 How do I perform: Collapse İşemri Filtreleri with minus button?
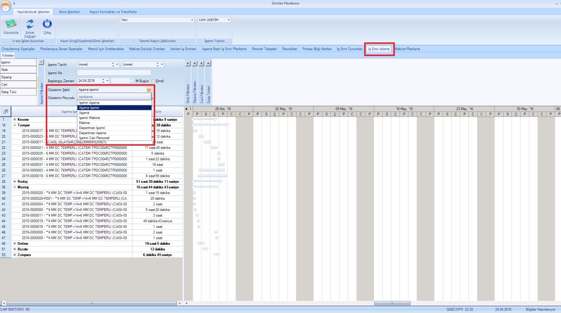tap(41, 63)
